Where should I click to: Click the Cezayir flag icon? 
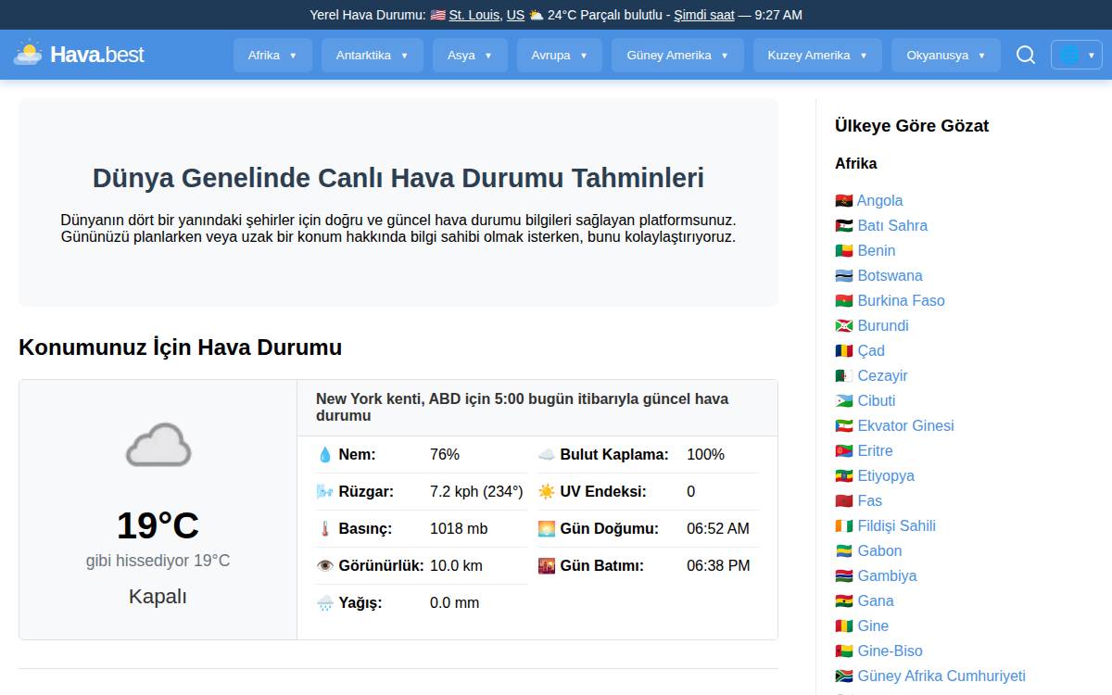tap(843, 376)
